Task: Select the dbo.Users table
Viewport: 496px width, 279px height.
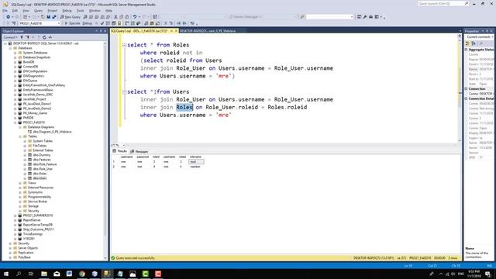Action: (40, 178)
